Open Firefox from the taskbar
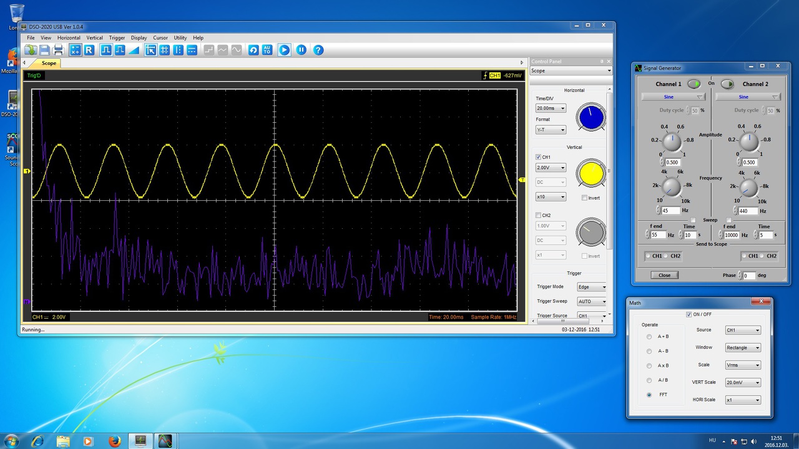 pos(114,441)
